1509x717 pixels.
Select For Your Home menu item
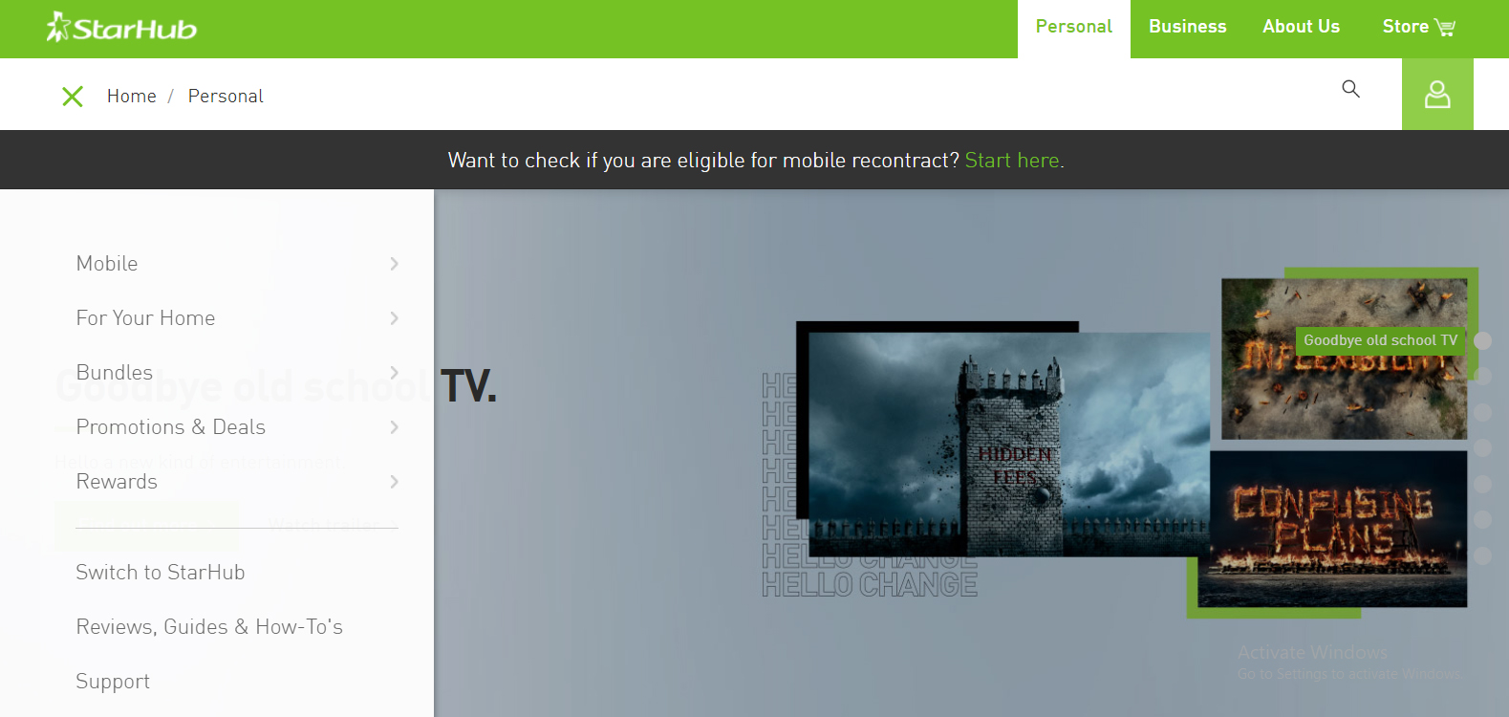pos(145,318)
